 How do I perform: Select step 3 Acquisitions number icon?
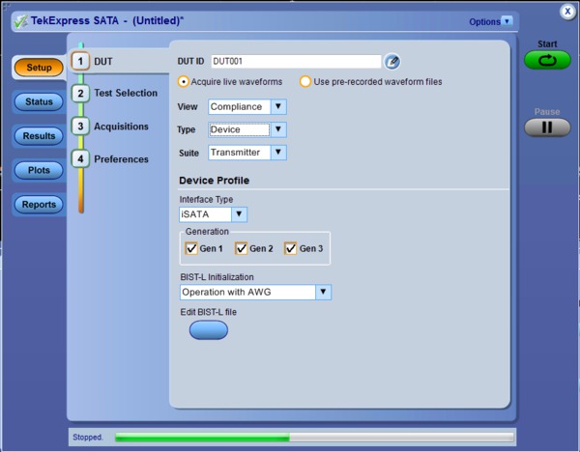pyautogui.click(x=81, y=127)
